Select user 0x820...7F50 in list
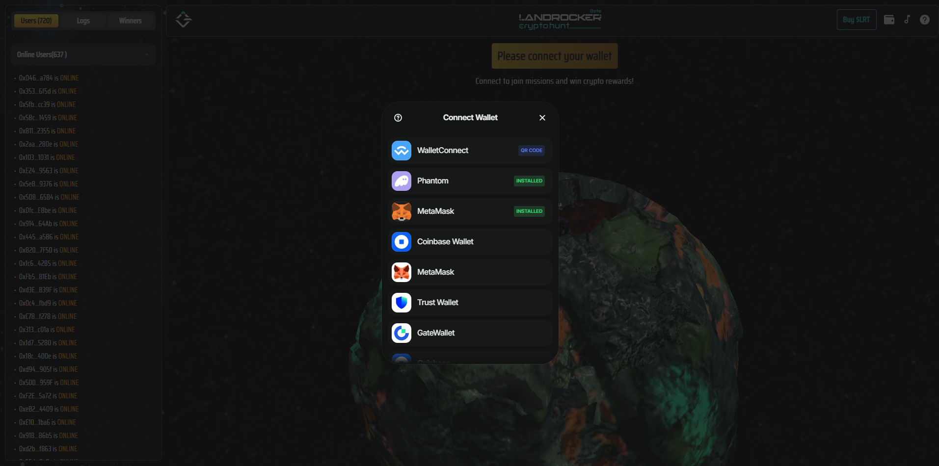This screenshot has height=466, width=939. point(49,250)
